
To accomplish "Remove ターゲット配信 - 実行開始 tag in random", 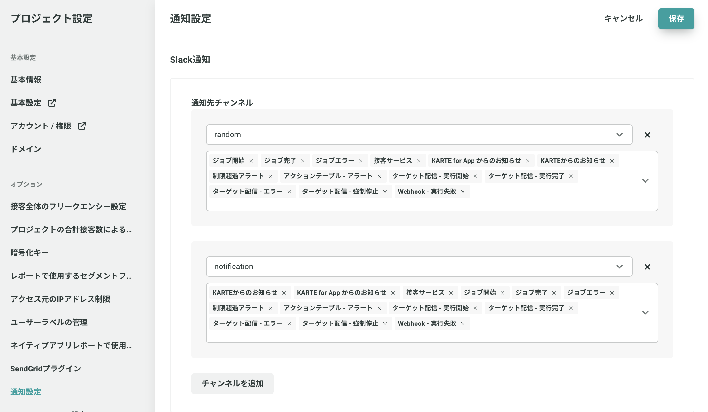I will [475, 176].
